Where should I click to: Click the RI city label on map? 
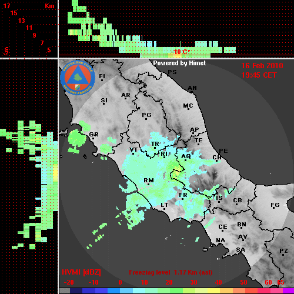point(164,154)
